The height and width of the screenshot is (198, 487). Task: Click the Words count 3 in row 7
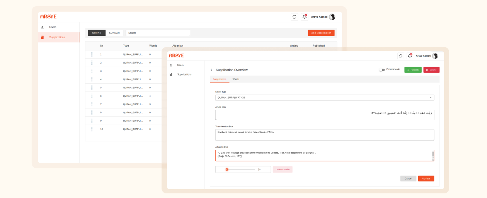click(x=150, y=104)
